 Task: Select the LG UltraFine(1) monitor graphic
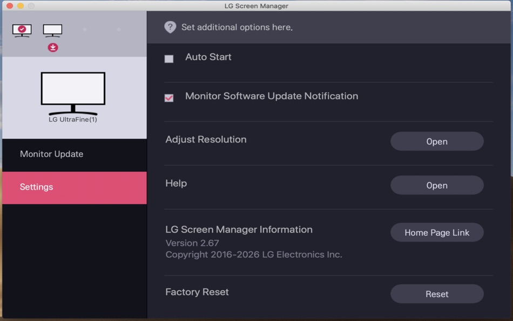[72, 89]
